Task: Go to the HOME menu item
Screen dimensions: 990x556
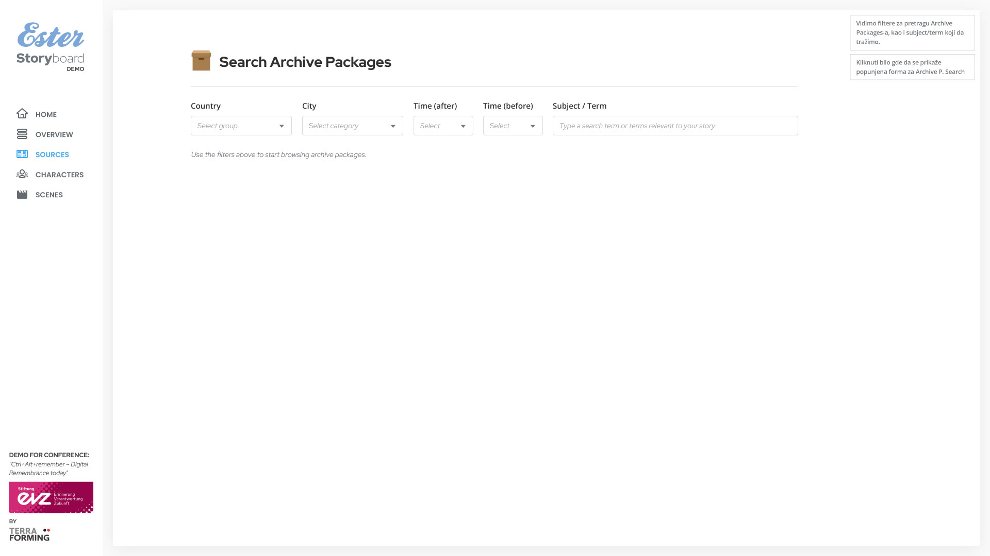Action: tap(46, 114)
